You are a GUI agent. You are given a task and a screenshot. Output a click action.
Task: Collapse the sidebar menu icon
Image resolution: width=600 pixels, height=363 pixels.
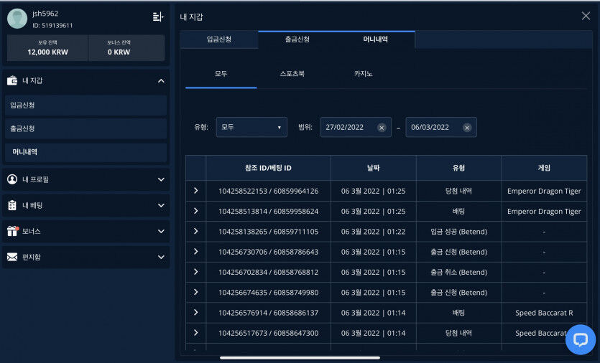[158, 16]
